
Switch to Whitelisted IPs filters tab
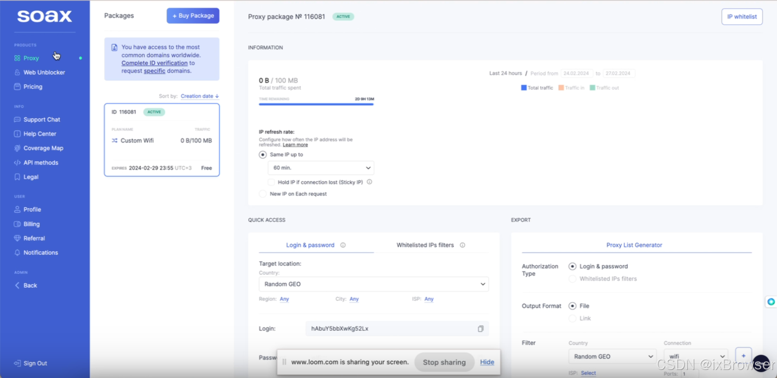pyautogui.click(x=425, y=245)
